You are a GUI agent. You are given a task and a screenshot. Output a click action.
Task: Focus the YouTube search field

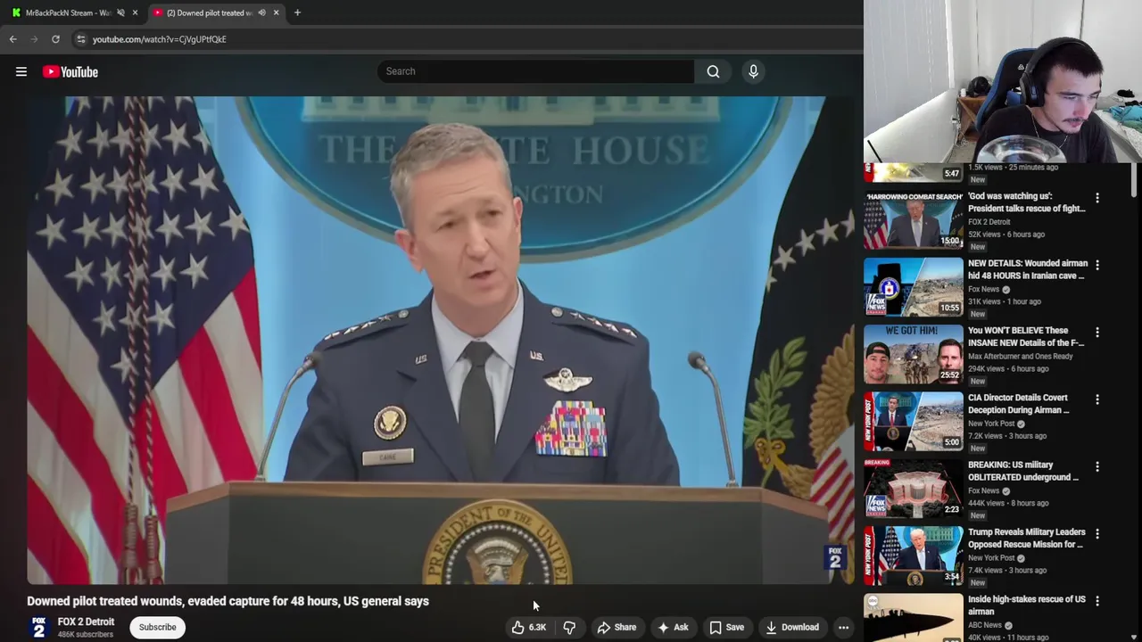[535, 71]
